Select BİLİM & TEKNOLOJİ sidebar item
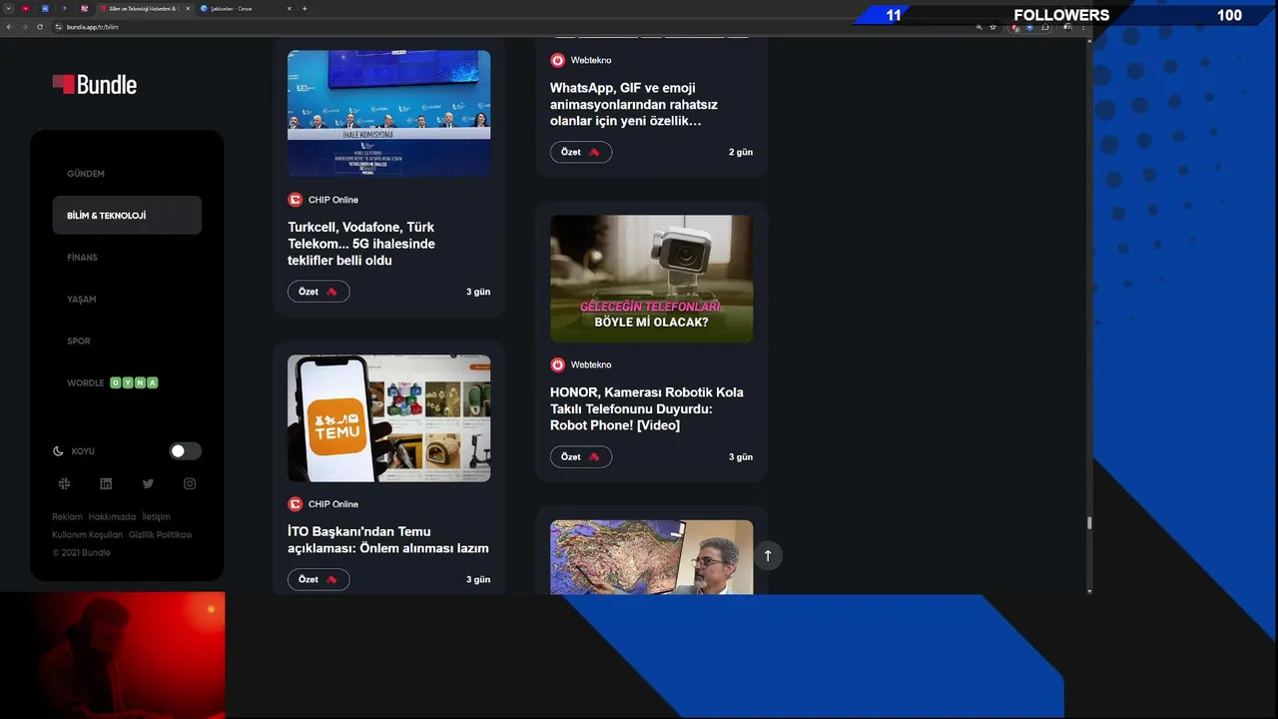 click(127, 216)
